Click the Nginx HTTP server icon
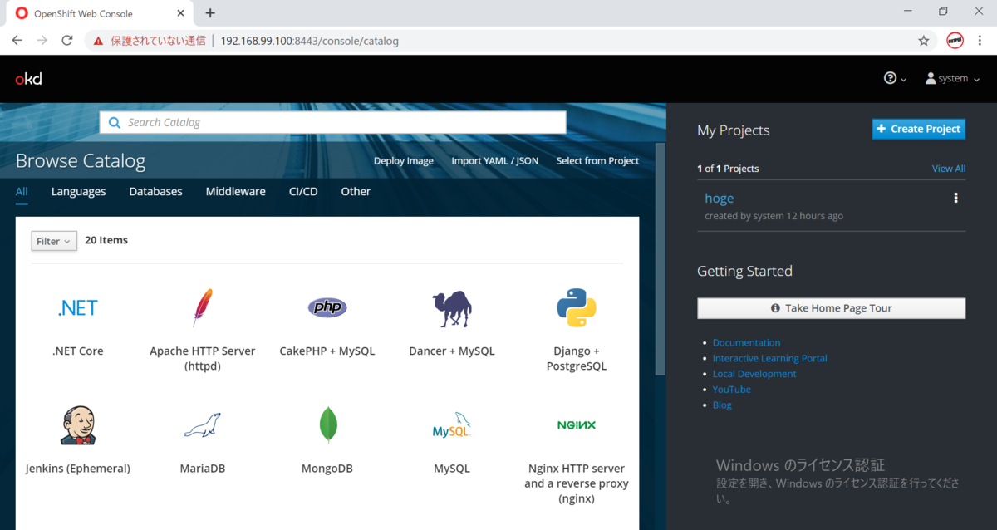Screen dimensions: 997x530 (x=576, y=424)
